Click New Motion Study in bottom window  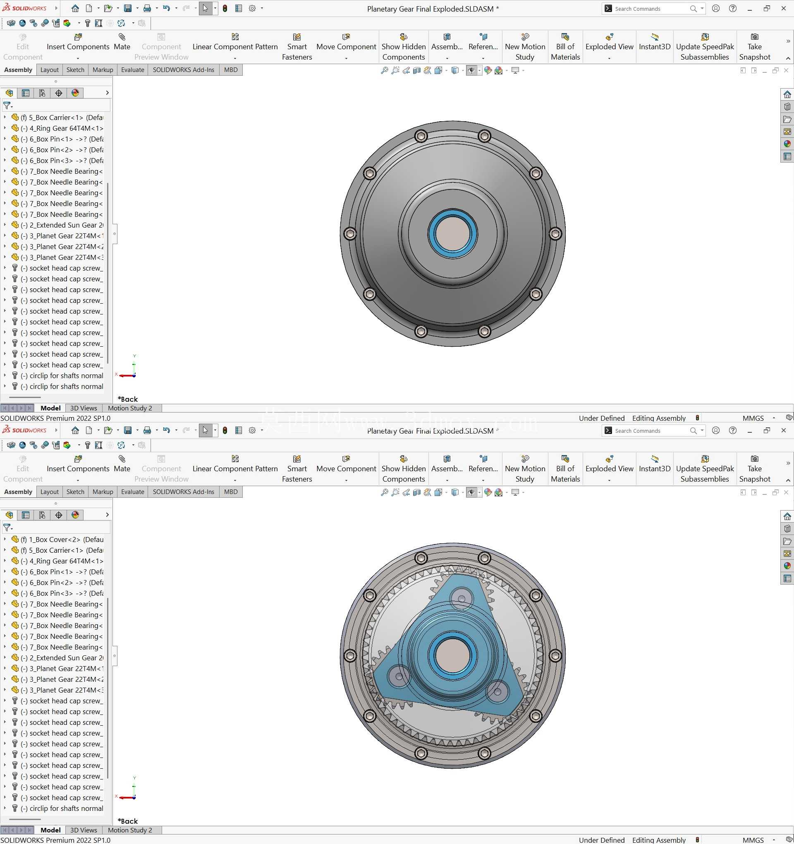point(524,469)
